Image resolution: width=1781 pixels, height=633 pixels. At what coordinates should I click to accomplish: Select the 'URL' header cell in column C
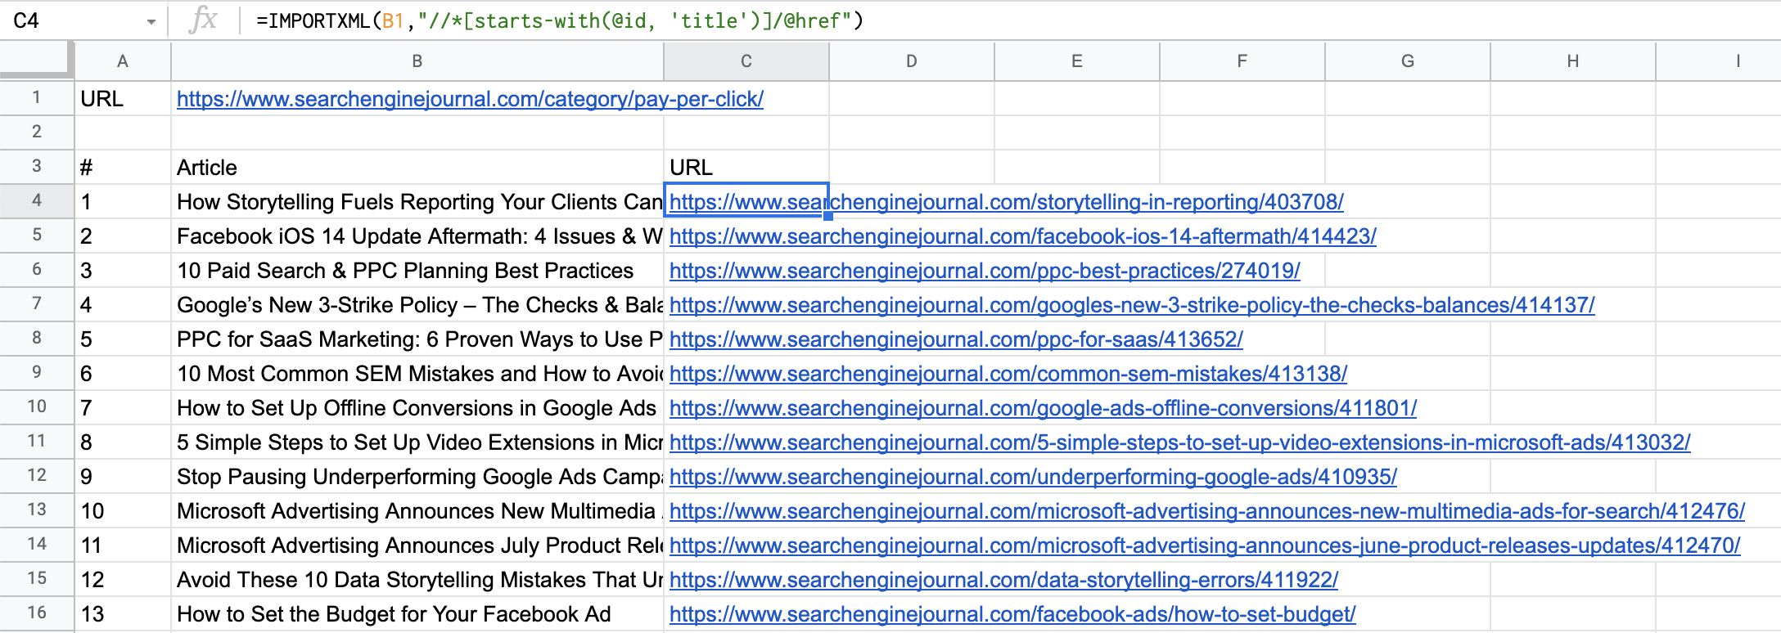746,167
